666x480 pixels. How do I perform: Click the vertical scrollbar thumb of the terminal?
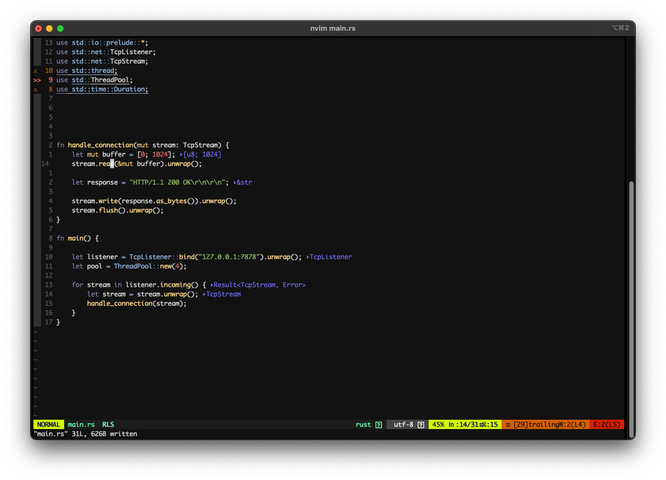[630, 310]
